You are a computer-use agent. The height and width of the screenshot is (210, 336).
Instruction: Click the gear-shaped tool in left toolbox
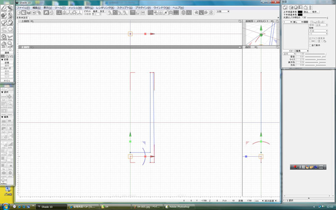click(4, 37)
